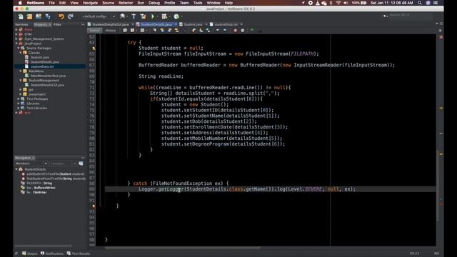Click the orange Undo arrow icon
The image size is (457, 257).
pyautogui.click(x=61, y=16)
